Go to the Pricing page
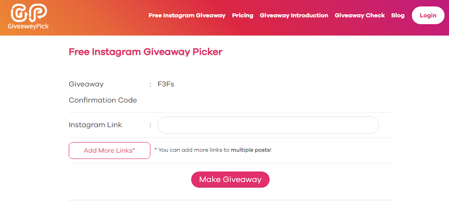The height and width of the screenshot is (203, 449). click(x=242, y=15)
